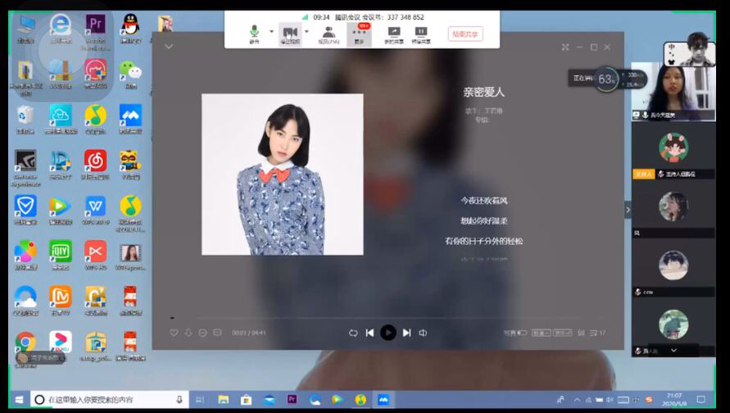The width and height of the screenshot is (730, 413).
Task: Download the current song
Action: 188,333
